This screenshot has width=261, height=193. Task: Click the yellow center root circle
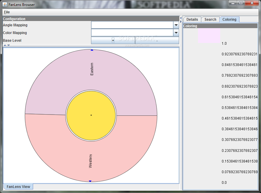coord(91,115)
